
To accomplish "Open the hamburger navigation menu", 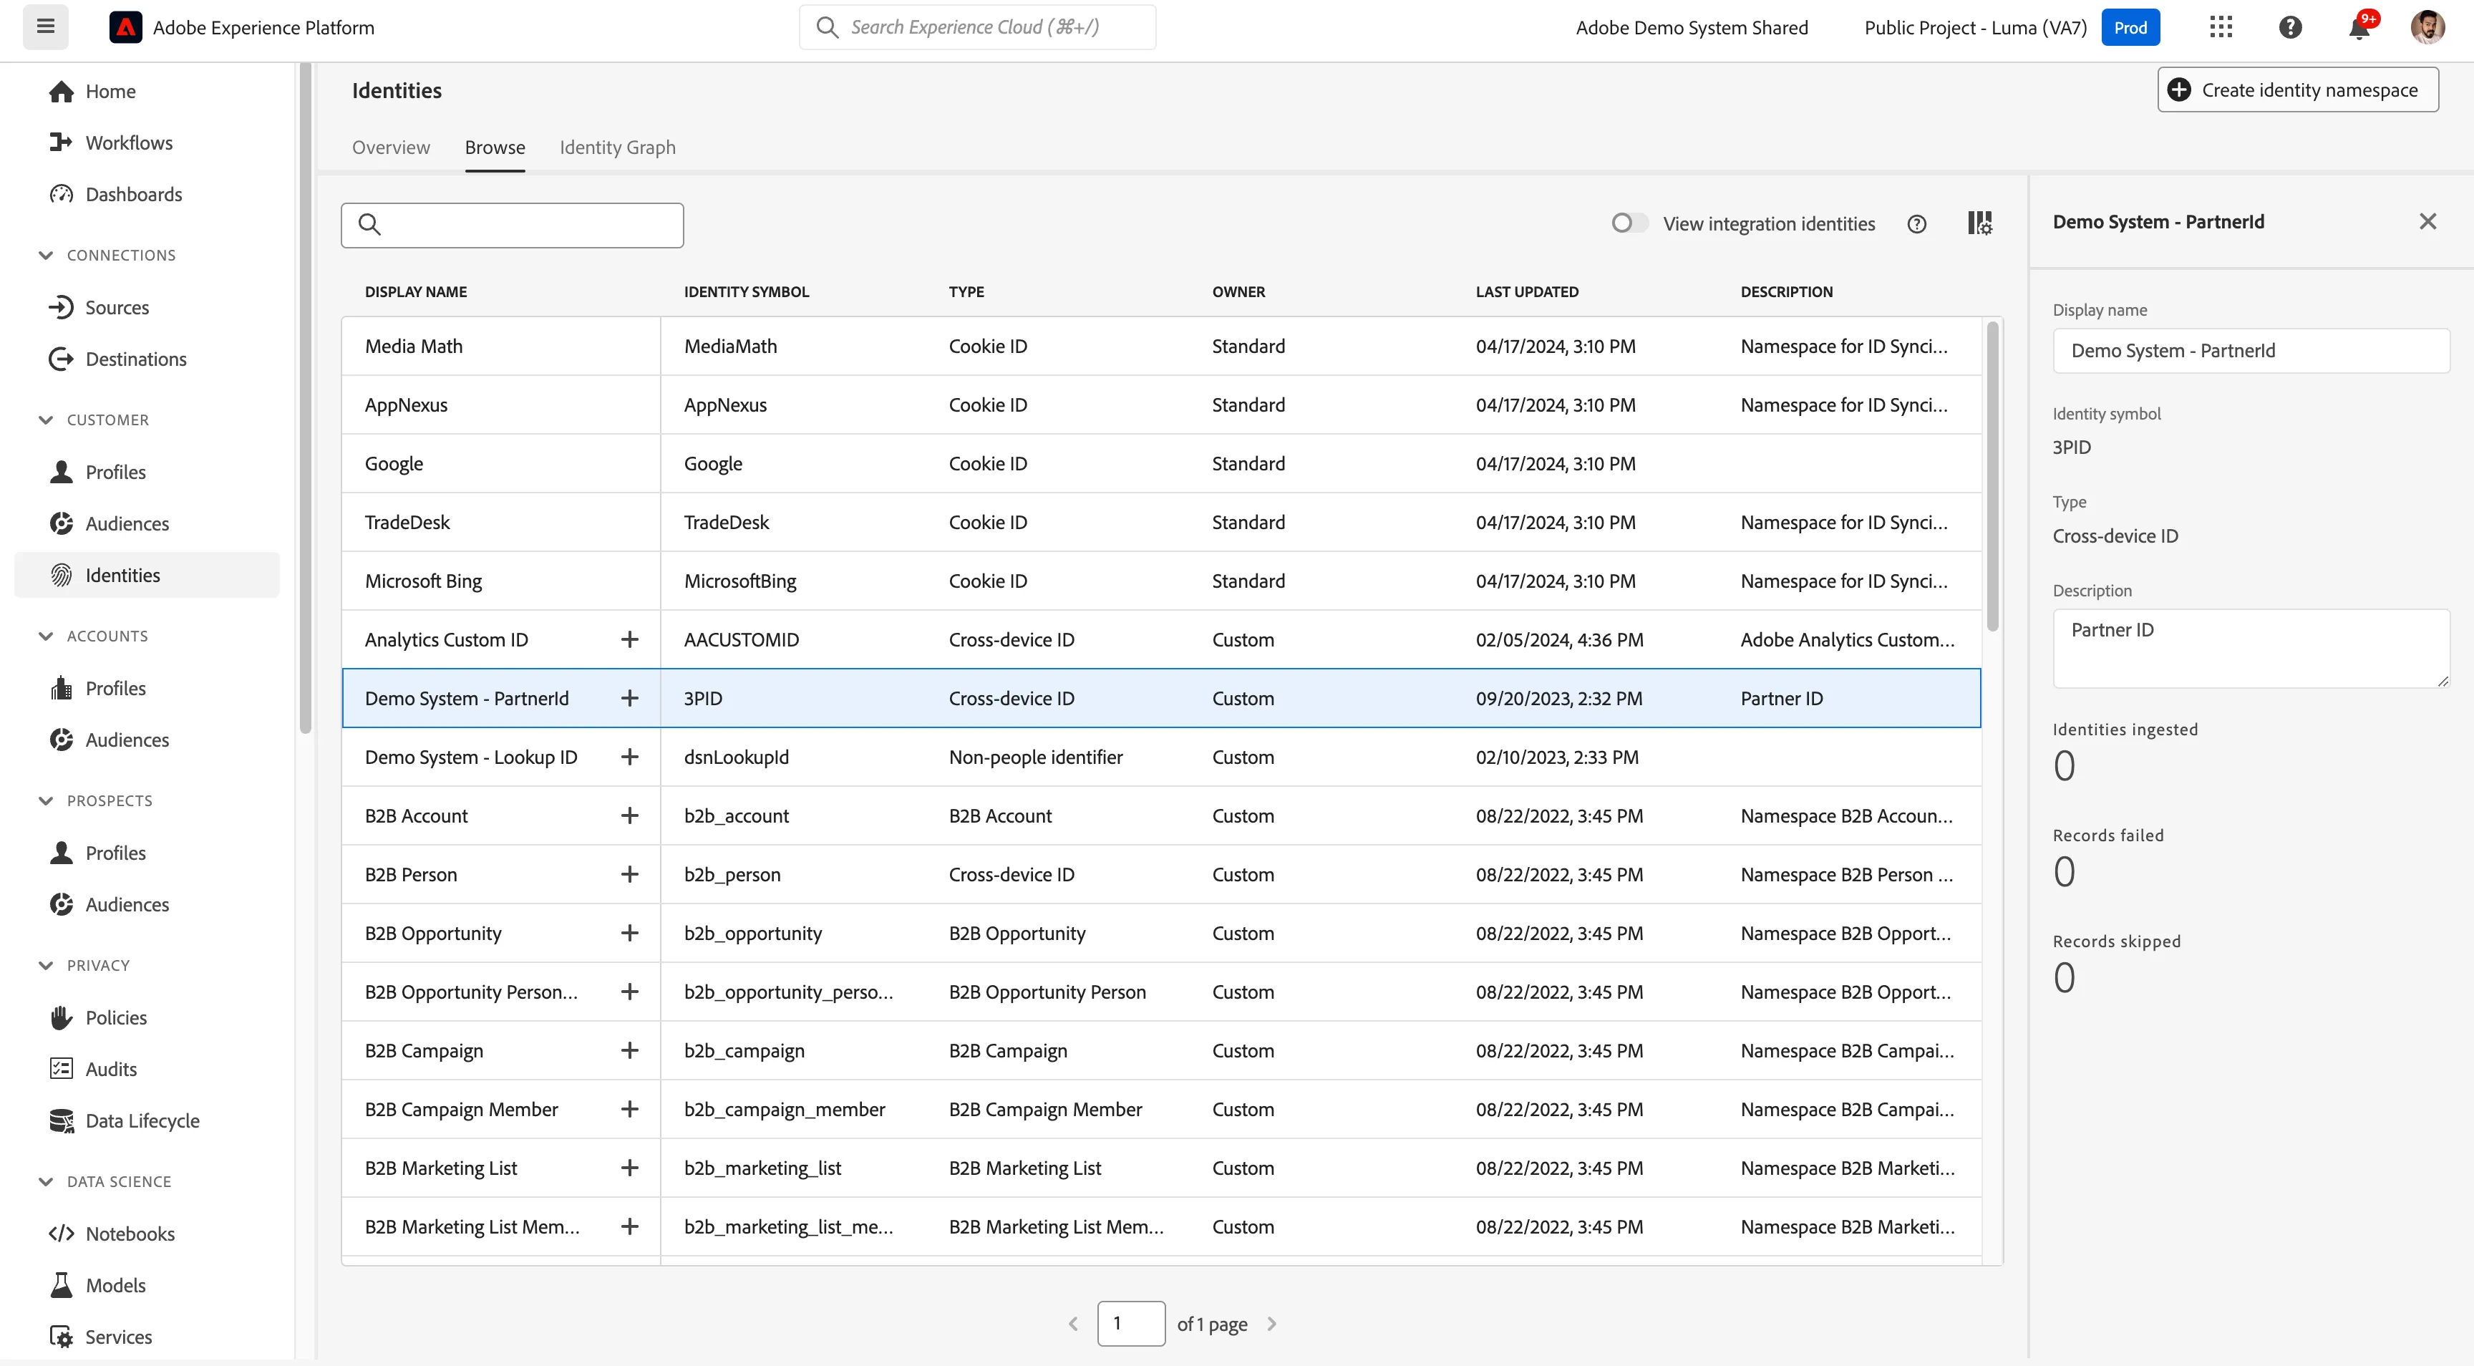I will click(x=45, y=27).
